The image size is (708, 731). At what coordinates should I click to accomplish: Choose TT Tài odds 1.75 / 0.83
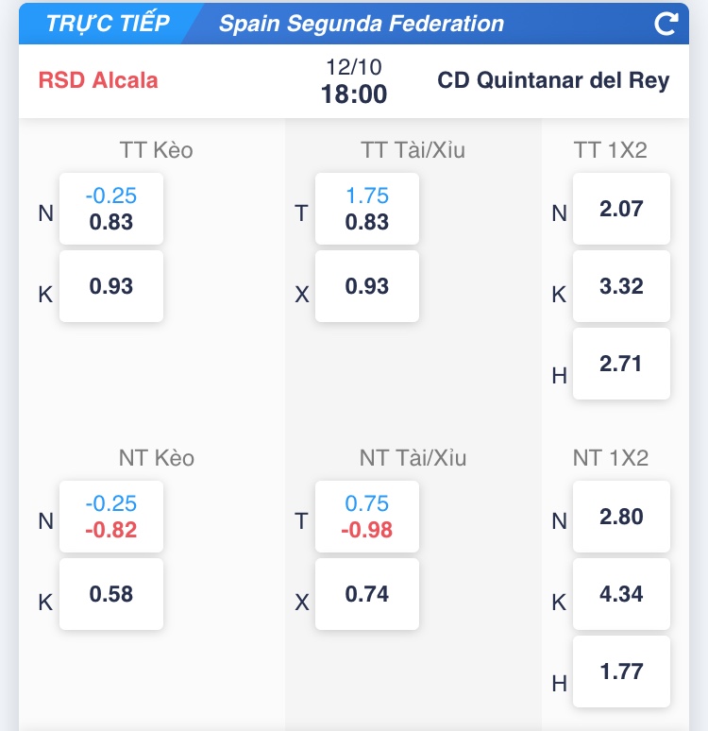[x=367, y=210]
